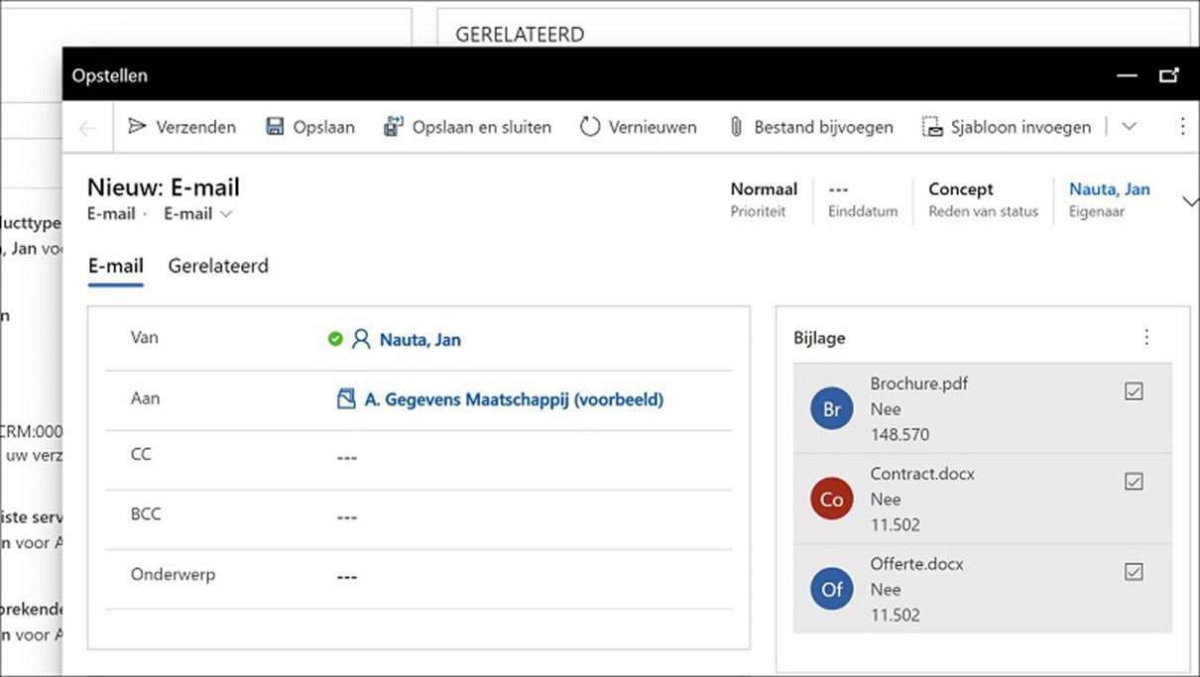Click the Opslaan en sluiten icon
The height and width of the screenshot is (677, 1200).
[394, 127]
